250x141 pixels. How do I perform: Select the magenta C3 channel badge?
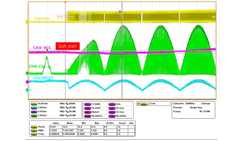[34, 112]
